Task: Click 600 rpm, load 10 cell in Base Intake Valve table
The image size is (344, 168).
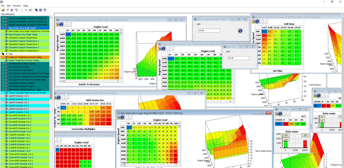Action: tap(129, 127)
